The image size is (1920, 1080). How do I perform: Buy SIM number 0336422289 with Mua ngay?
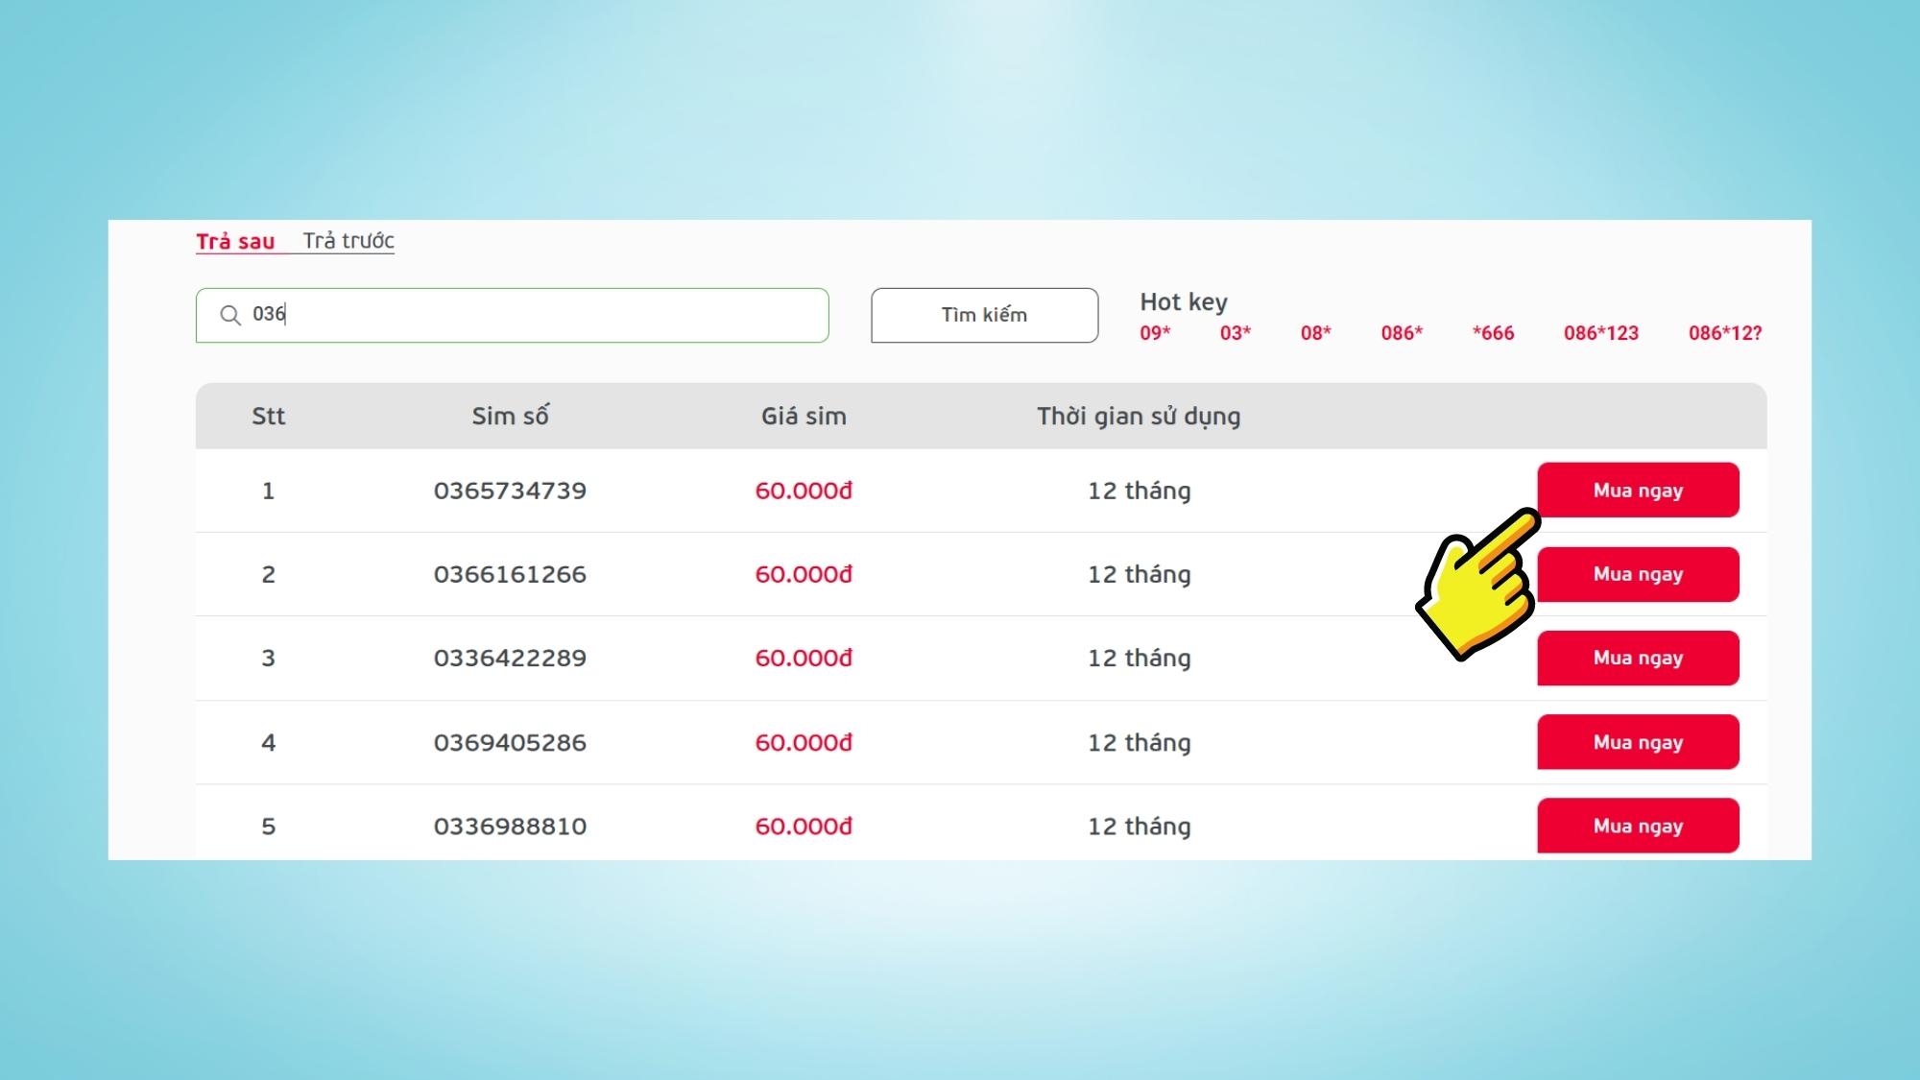point(1637,658)
